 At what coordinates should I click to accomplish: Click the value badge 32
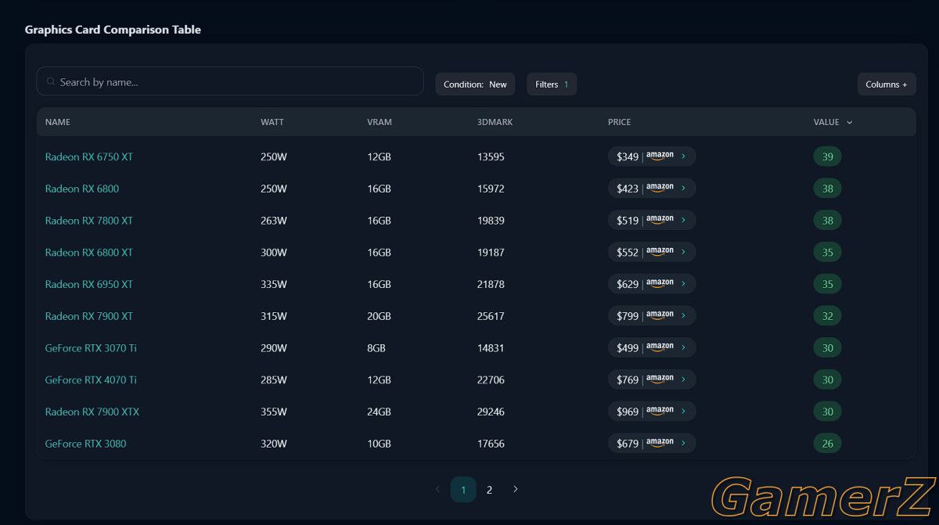point(827,316)
